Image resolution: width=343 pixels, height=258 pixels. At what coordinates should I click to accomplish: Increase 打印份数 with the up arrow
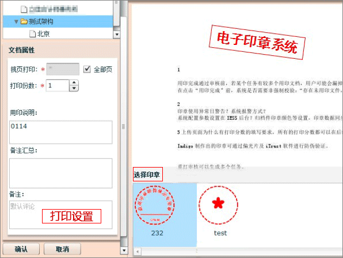(x=74, y=82)
